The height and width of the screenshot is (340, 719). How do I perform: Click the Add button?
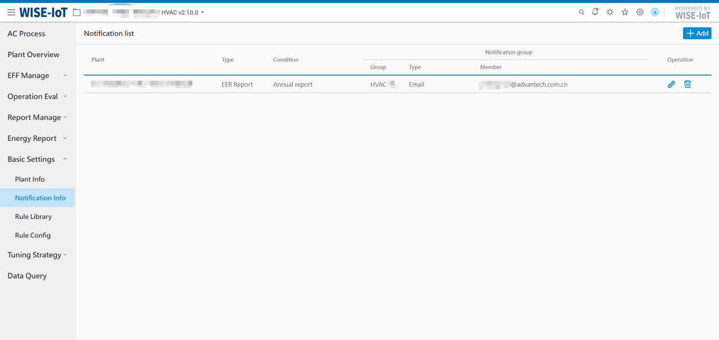[697, 33]
